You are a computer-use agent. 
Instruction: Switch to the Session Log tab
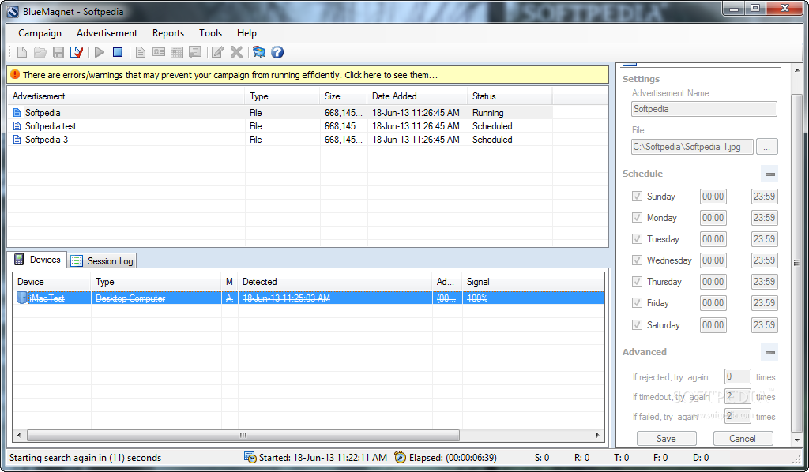(x=103, y=260)
